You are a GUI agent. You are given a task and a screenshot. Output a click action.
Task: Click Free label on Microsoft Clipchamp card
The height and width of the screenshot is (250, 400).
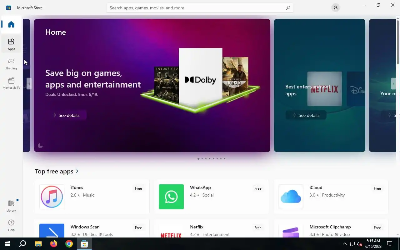377,228
